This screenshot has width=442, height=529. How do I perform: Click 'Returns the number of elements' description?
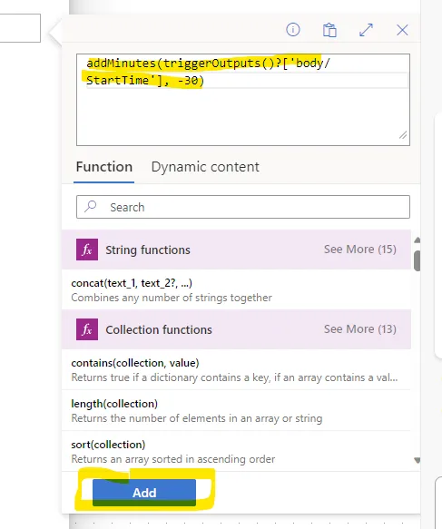197,418
